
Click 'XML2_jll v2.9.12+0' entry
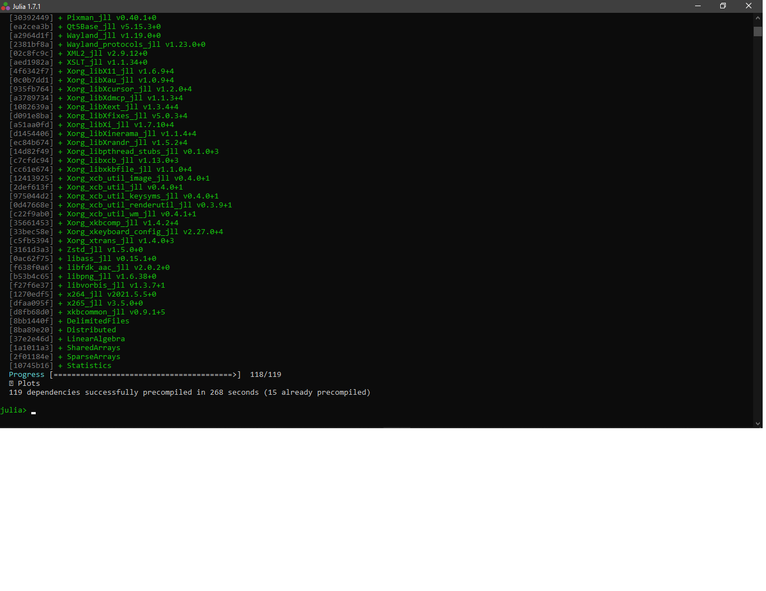coord(107,54)
